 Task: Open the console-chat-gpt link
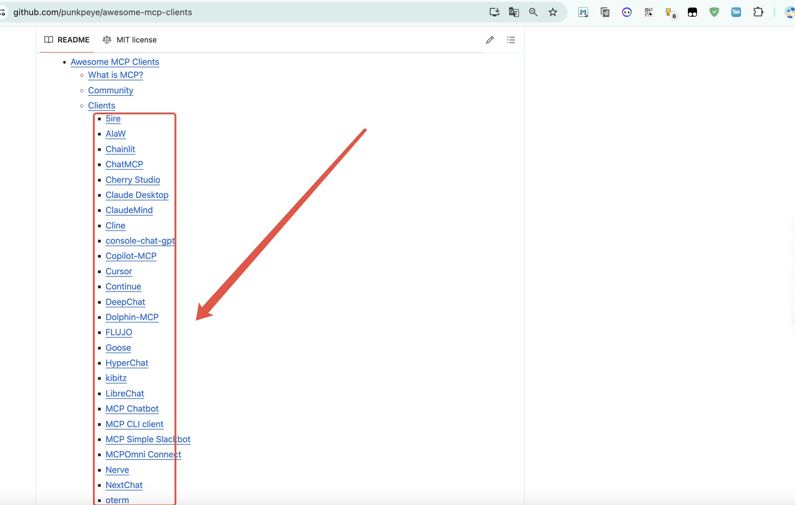point(140,241)
